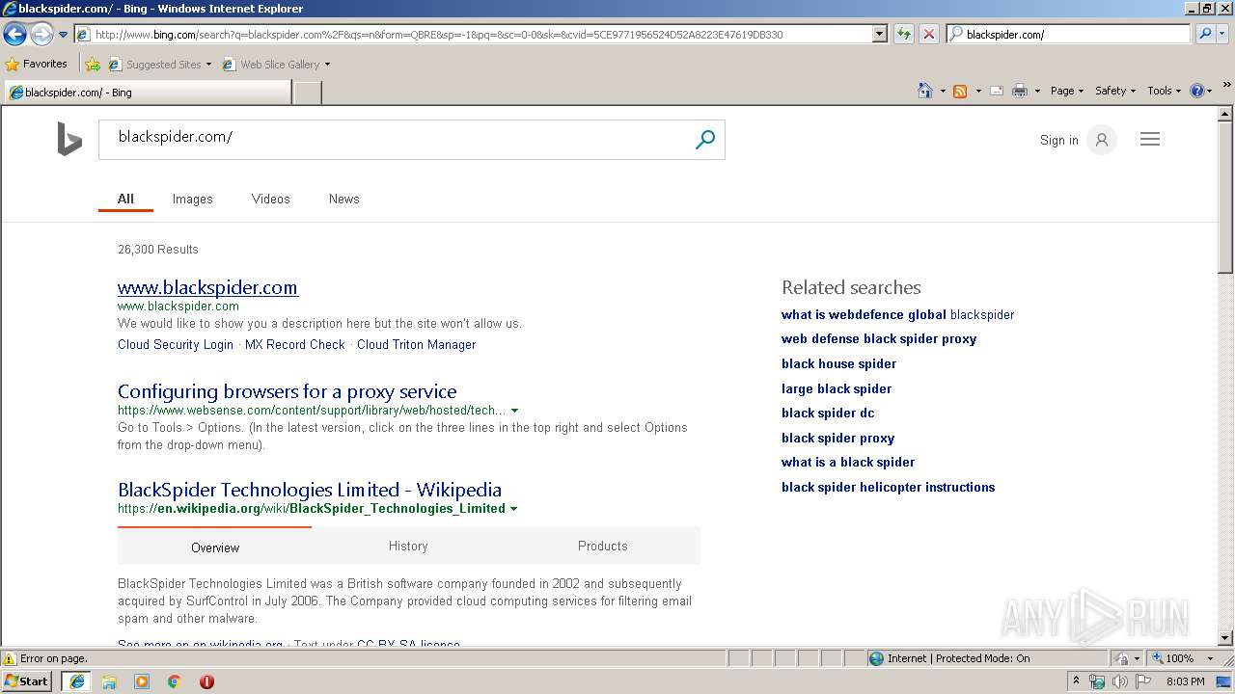The width and height of the screenshot is (1235, 694).
Task: Click the volume speaker tray icon
Action: click(x=1119, y=681)
